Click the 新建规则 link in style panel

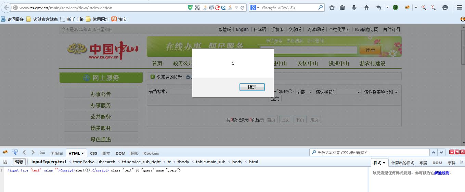[x=442, y=173]
